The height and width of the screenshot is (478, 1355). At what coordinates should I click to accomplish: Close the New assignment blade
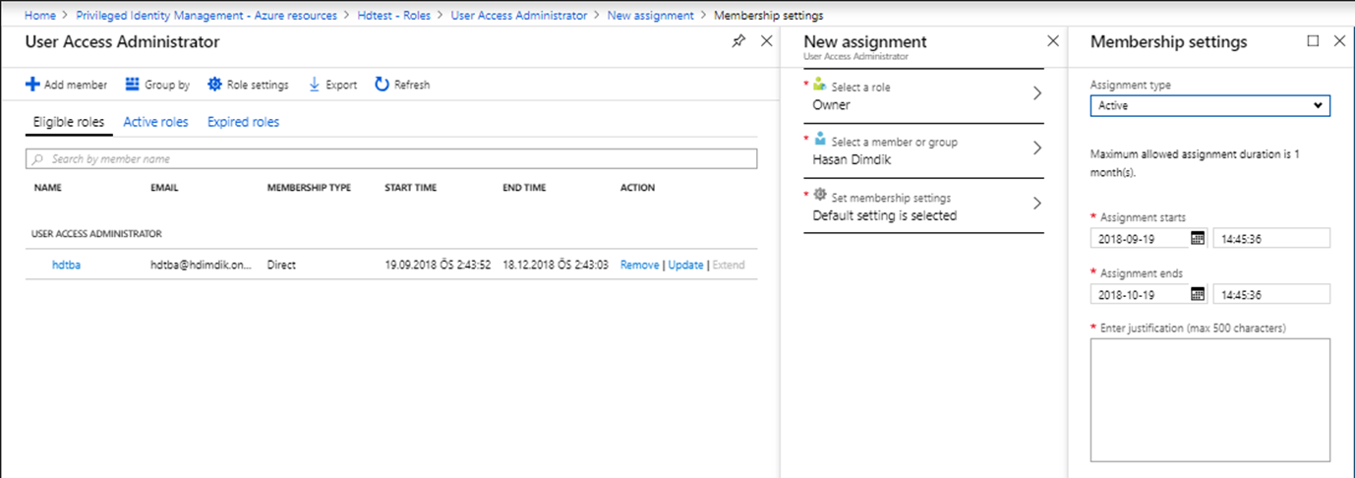pyautogui.click(x=1053, y=41)
